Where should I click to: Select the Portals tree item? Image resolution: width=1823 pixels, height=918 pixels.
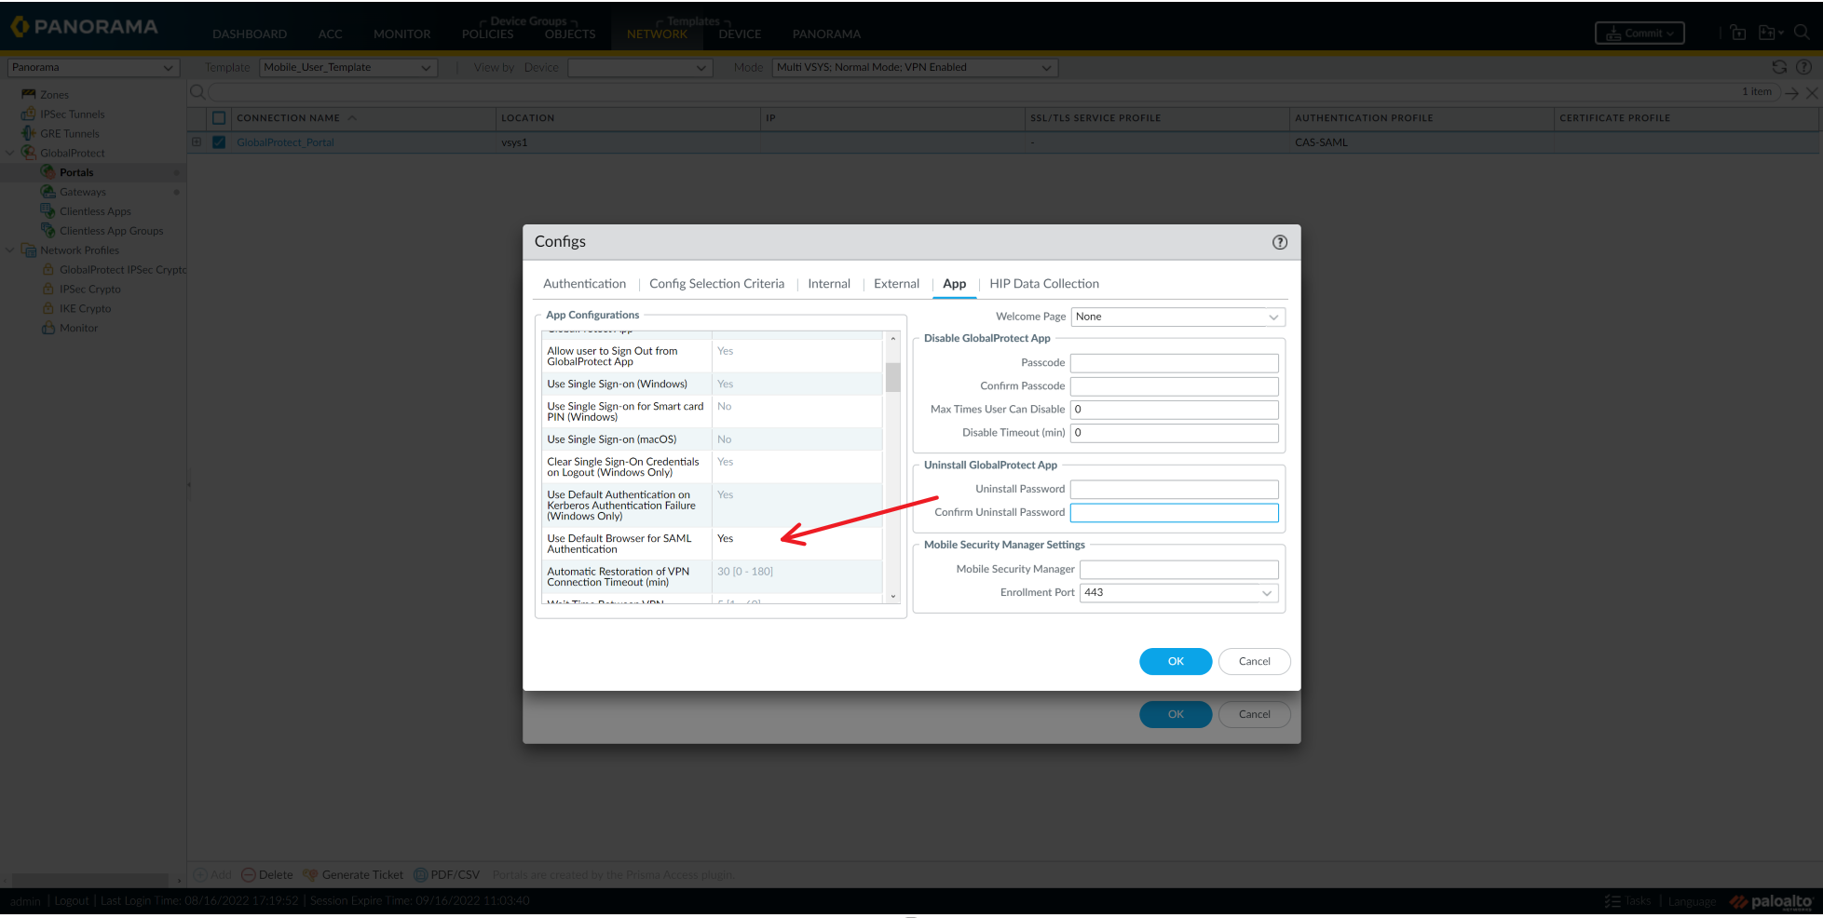(76, 172)
